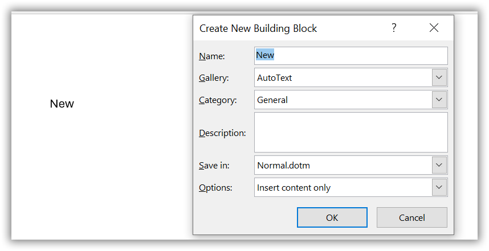The width and height of the screenshot is (489, 251).
Task: Click the word New in the document
Action: tap(62, 104)
